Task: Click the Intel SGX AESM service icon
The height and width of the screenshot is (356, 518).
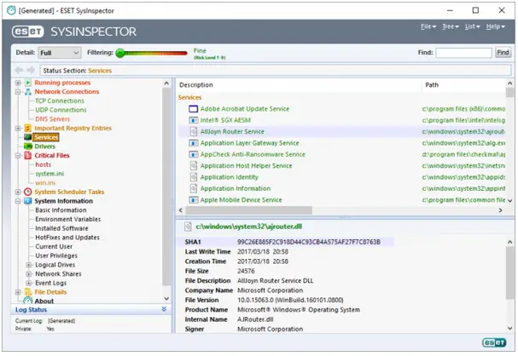Action: (x=193, y=120)
